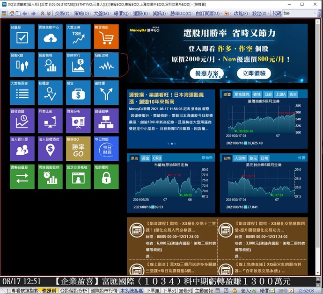Click the 登入 status indicator

click(x=249, y=291)
